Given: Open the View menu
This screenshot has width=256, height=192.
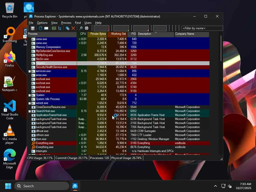Looking at the screenshot, I should (54, 23).
